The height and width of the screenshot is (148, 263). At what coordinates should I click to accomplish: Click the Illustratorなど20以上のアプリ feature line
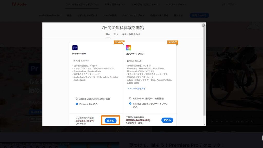click(x=140, y=71)
